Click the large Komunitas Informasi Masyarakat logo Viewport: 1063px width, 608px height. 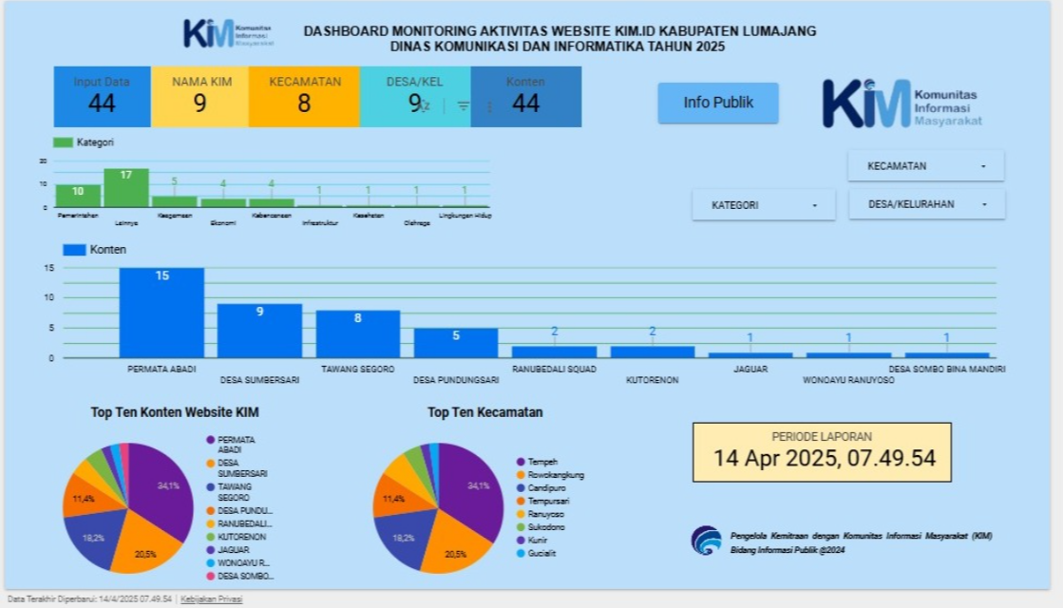pos(902,103)
